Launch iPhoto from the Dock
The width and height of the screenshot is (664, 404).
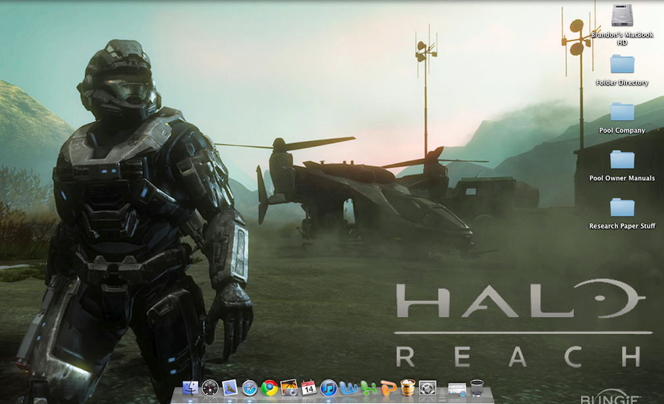pyautogui.click(x=289, y=388)
